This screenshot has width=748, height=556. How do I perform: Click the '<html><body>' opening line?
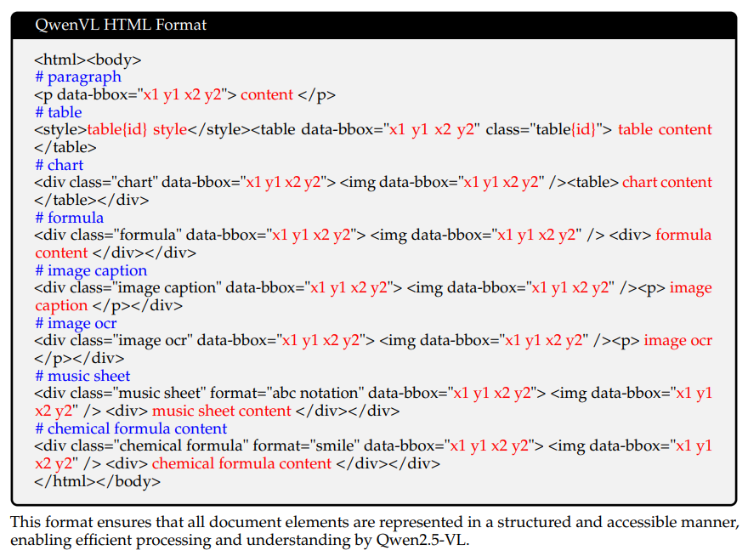[x=88, y=60]
